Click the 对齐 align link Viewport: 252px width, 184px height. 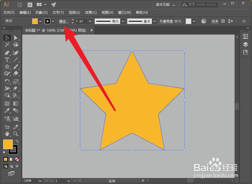click(215, 21)
